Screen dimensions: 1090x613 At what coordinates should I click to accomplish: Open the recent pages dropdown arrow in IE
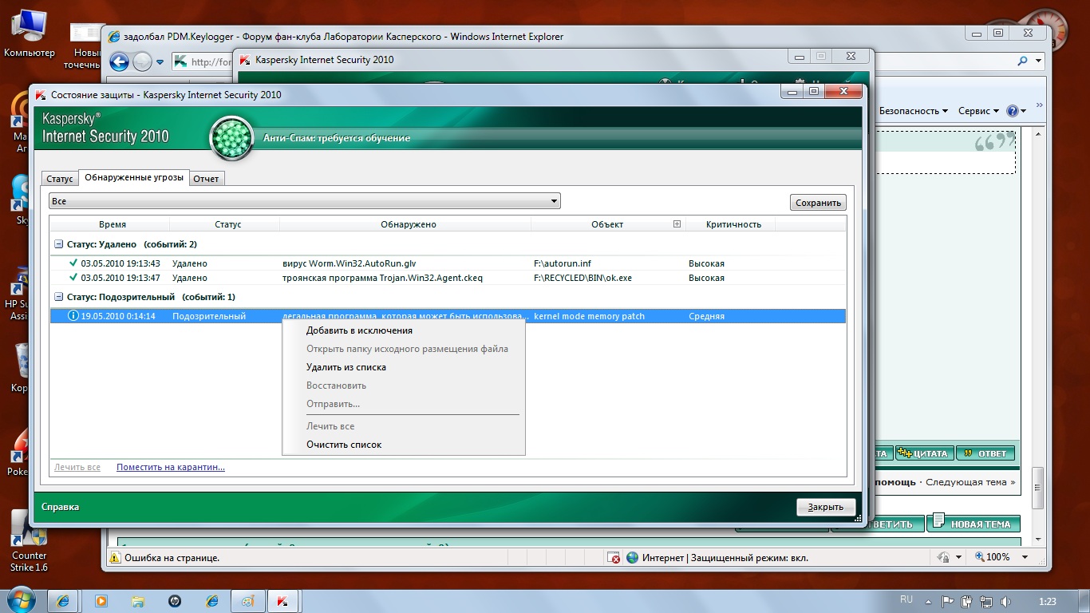[160, 61]
